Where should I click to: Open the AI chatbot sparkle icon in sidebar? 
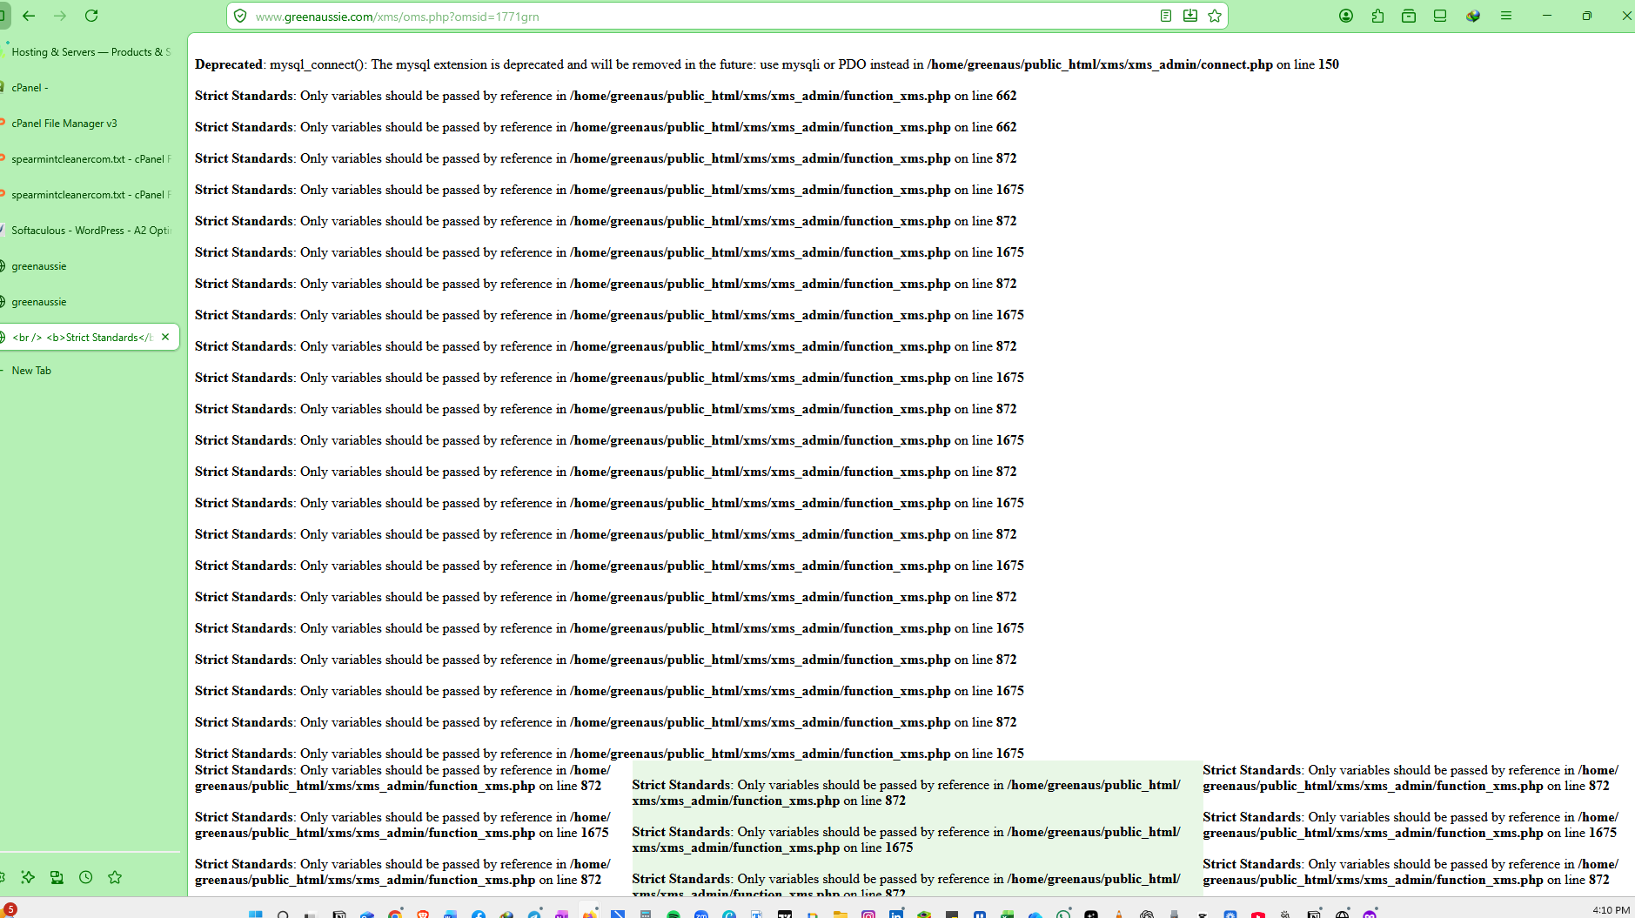click(x=28, y=877)
